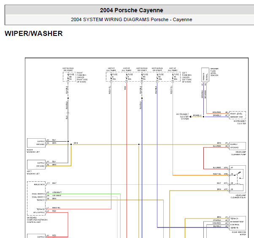Click the LEFT FUSE BOX label
This screenshot has height=238, width=254.
point(187,77)
